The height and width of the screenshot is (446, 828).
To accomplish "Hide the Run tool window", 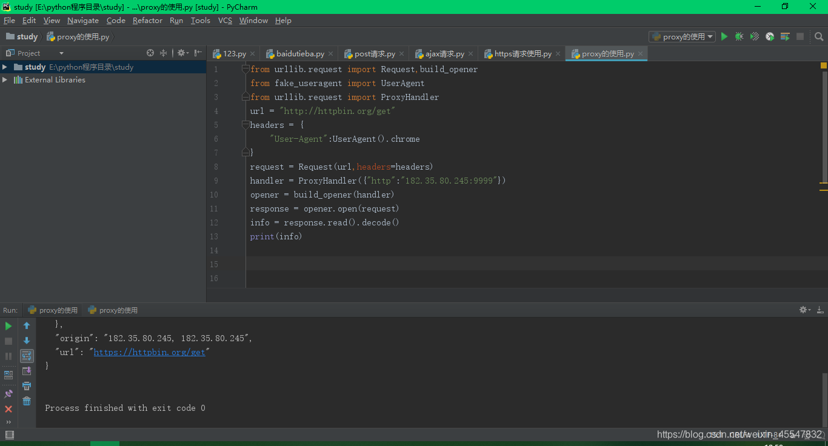I will tap(820, 310).
